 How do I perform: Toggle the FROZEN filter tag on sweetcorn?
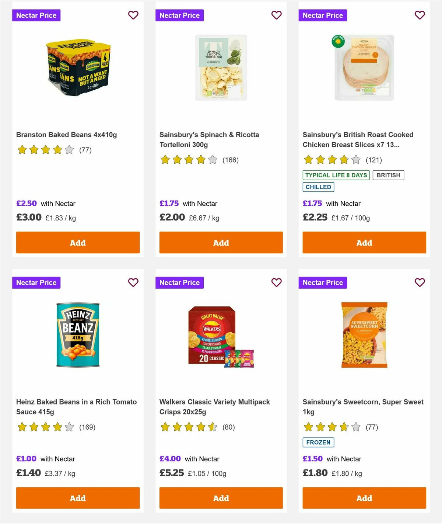coord(318,442)
